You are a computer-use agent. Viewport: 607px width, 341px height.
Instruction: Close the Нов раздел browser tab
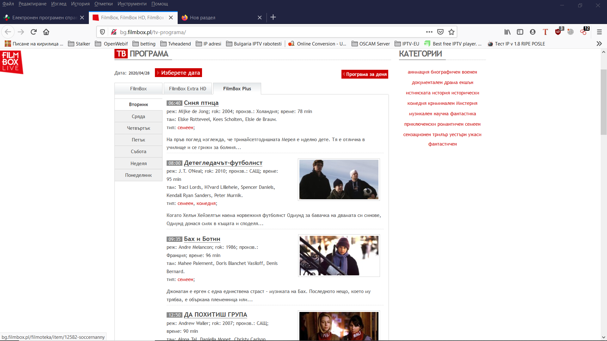[260, 18]
